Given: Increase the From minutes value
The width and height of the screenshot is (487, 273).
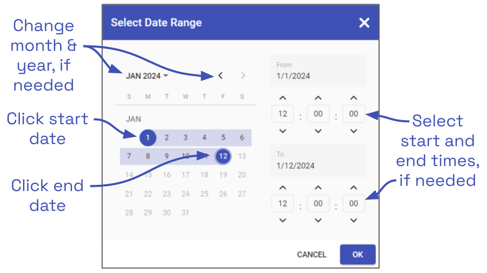Looking at the screenshot, I should pyautogui.click(x=318, y=98).
